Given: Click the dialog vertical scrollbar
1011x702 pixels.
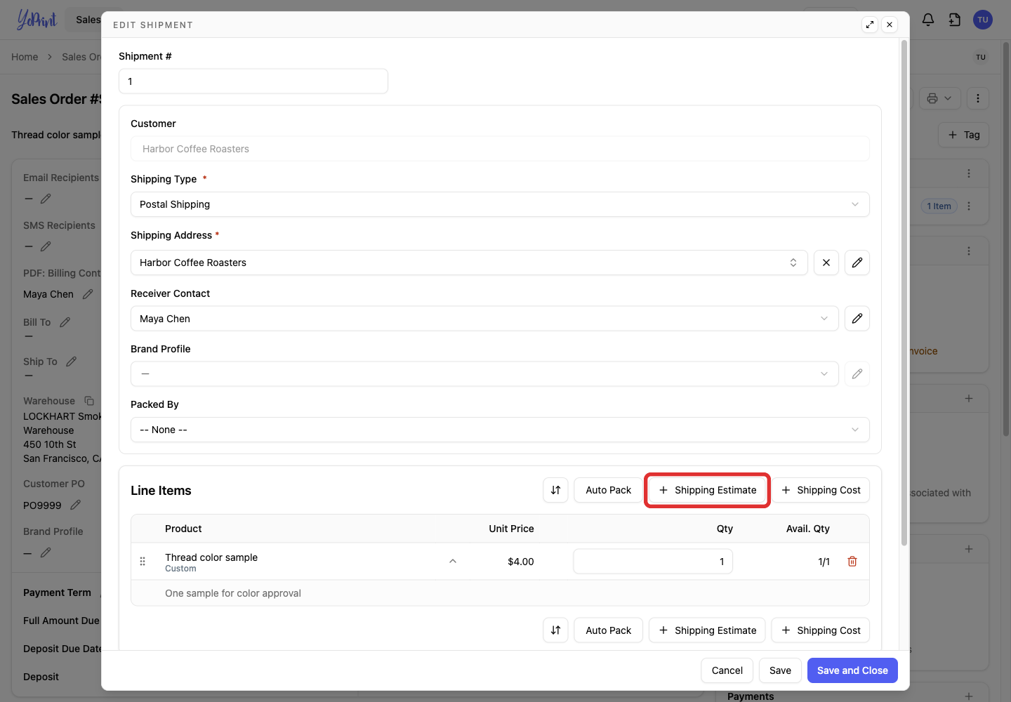Looking at the screenshot, I should coord(904,293).
